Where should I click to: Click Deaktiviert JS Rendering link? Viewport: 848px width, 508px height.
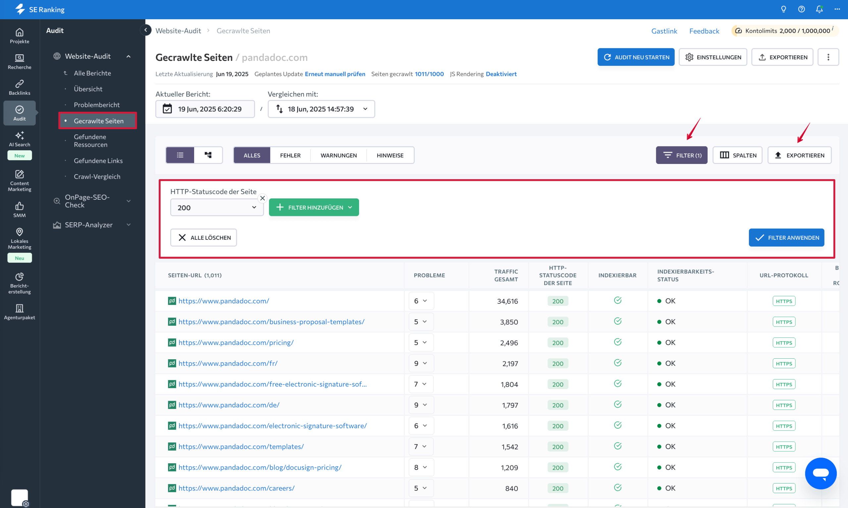click(x=501, y=74)
